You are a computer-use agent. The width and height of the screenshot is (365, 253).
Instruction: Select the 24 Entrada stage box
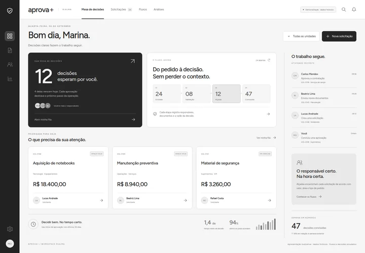point(167,94)
